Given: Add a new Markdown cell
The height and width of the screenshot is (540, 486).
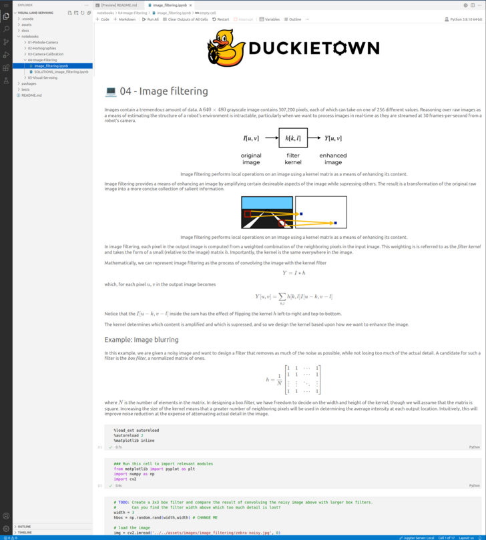Looking at the screenshot, I should [x=124, y=19].
